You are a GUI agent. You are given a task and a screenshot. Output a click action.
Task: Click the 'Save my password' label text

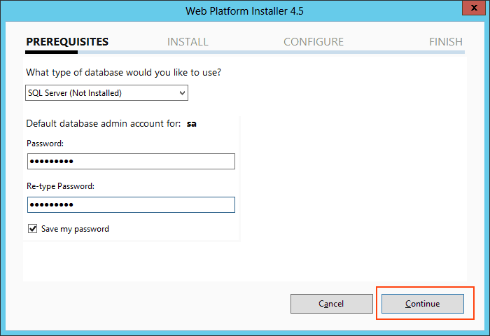pos(76,229)
